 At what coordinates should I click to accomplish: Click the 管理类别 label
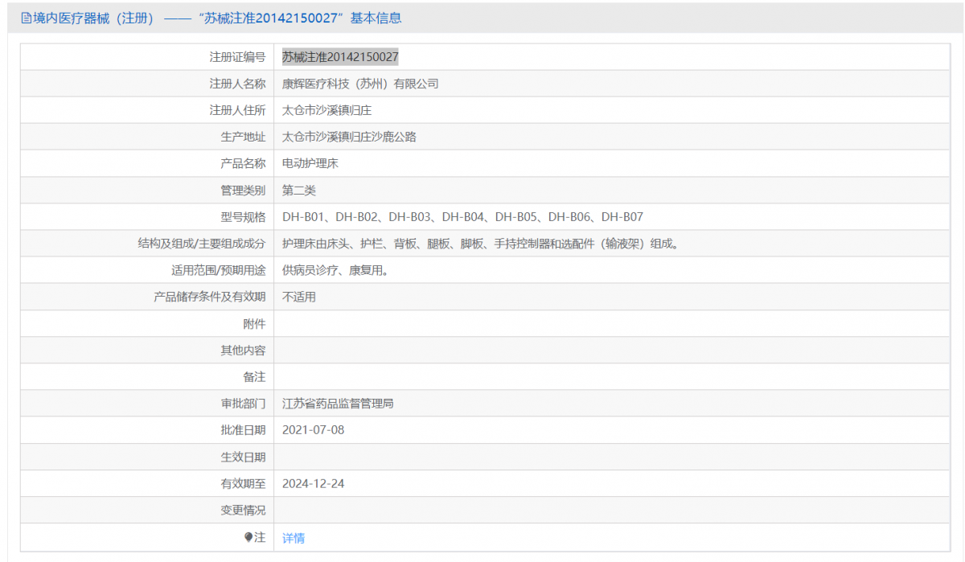(243, 191)
